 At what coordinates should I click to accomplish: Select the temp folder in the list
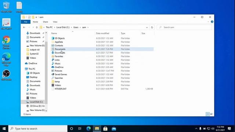click(x=57, y=81)
